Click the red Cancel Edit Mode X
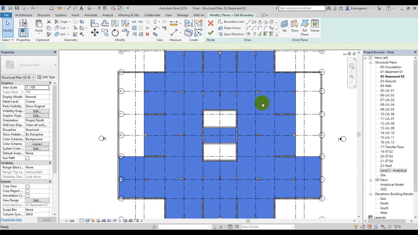The height and width of the screenshot is (235, 418). point(211,23)
